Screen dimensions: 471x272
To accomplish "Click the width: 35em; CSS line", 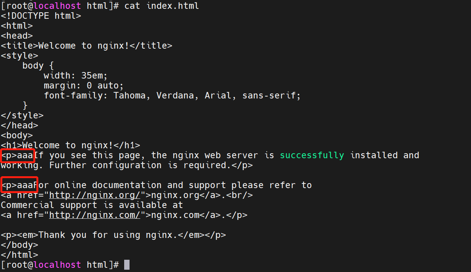I will (x=76, y=76).
